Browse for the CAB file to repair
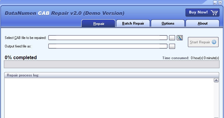This screenshot has height=118, width=224. (x=172, y=38)
